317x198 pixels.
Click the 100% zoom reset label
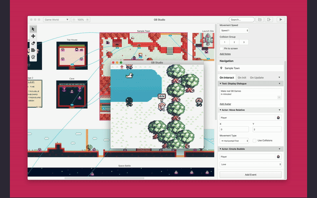point(80,20)
